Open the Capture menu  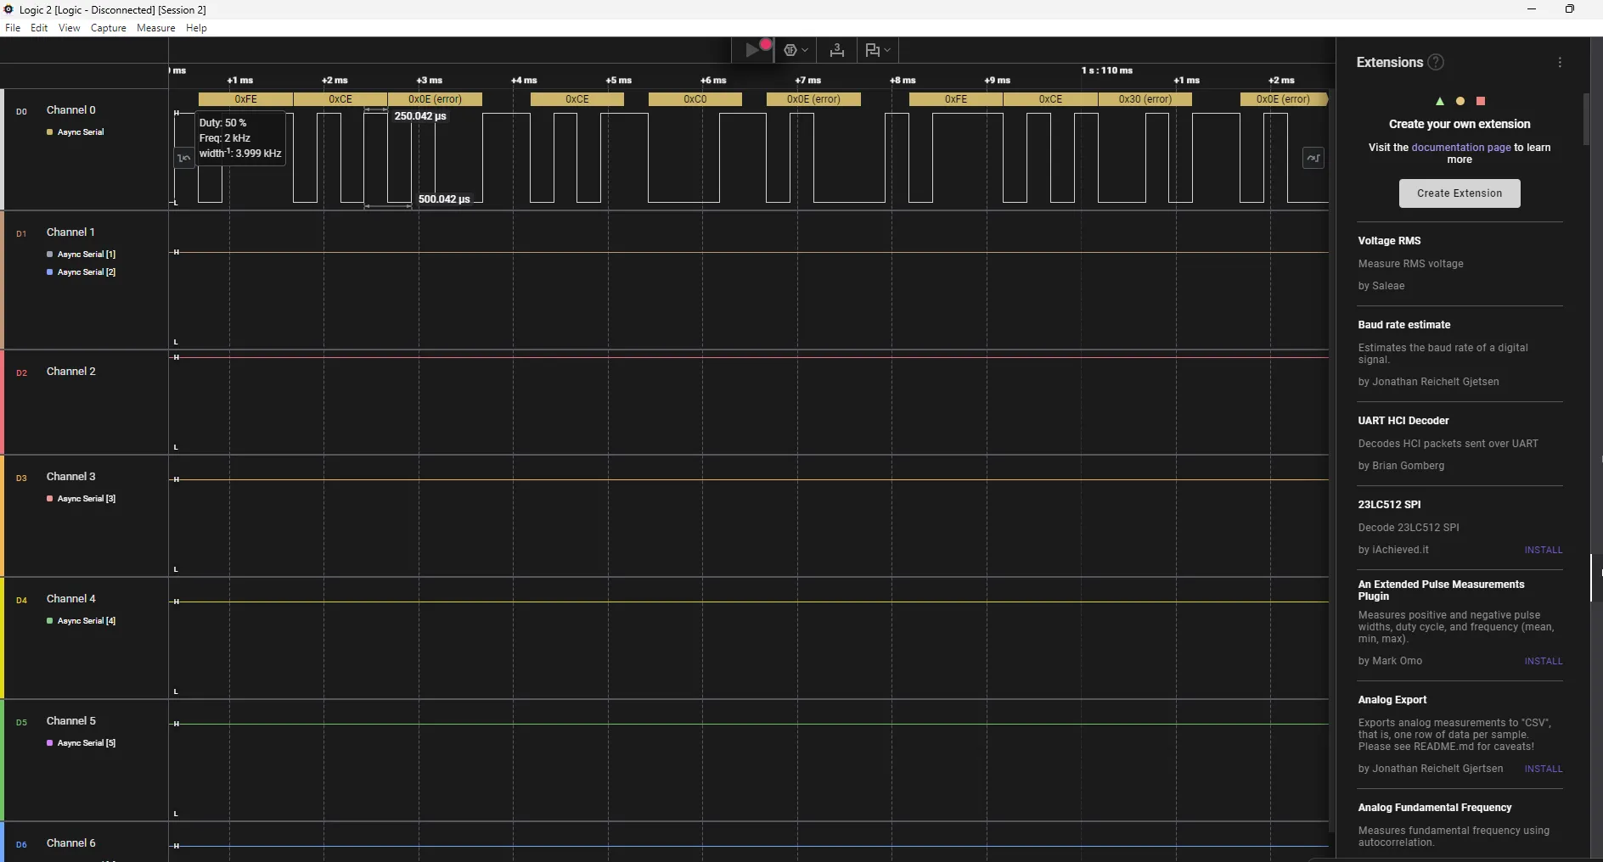(108, 28)
